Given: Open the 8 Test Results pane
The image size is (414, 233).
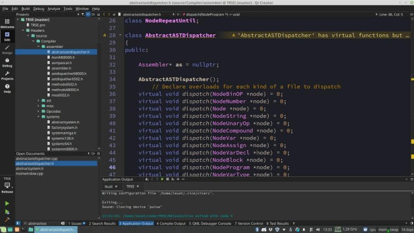Looking at the screenshot, I should point(277,223).
